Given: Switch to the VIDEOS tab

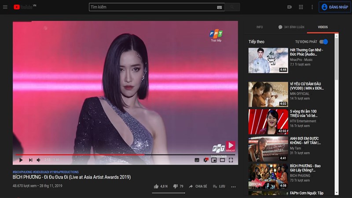Looking at the screenshot, I should 323,27.
